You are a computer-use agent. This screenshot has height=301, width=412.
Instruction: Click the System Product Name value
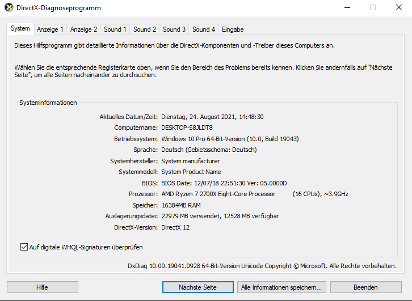(x=191, y=172)
